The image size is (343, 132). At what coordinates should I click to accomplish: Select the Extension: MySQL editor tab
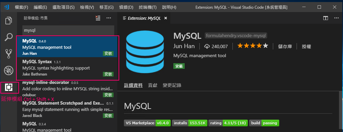[x=144, y=18]
